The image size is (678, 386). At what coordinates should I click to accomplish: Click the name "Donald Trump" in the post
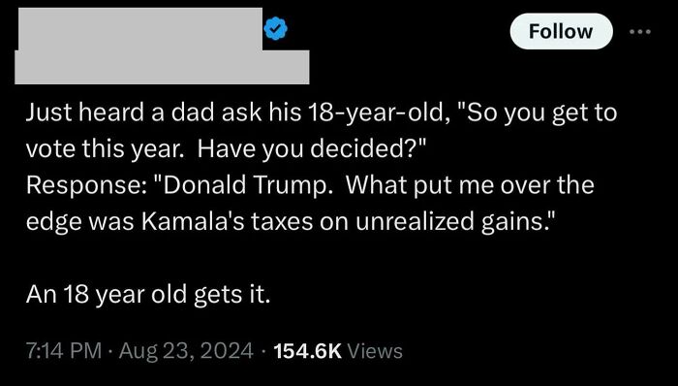tap(245, 185)
